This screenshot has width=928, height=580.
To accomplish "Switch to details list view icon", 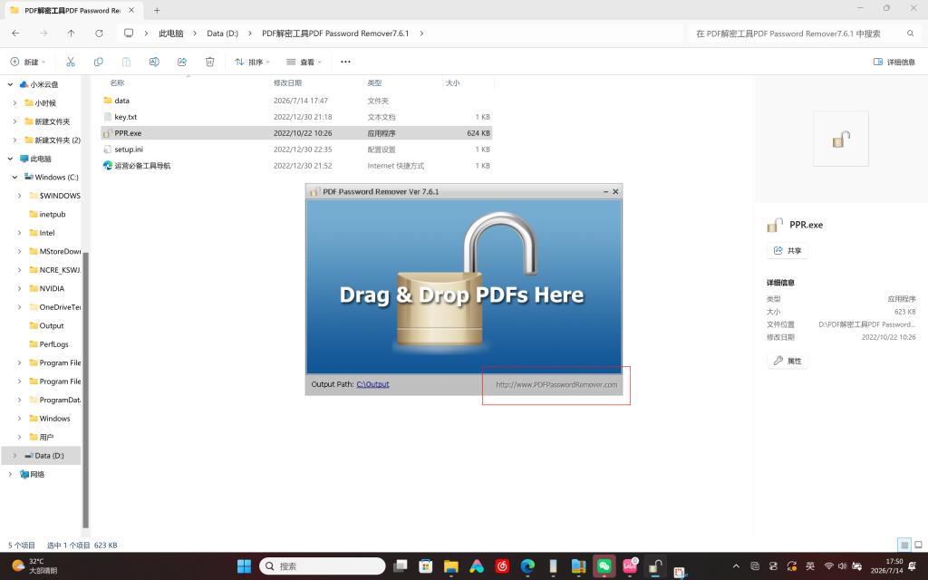I will pos(904,545).
